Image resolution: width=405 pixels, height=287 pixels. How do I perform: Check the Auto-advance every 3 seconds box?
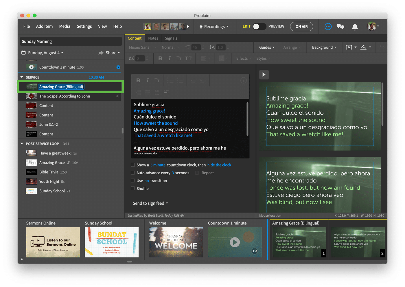click(x=133, y=173)
